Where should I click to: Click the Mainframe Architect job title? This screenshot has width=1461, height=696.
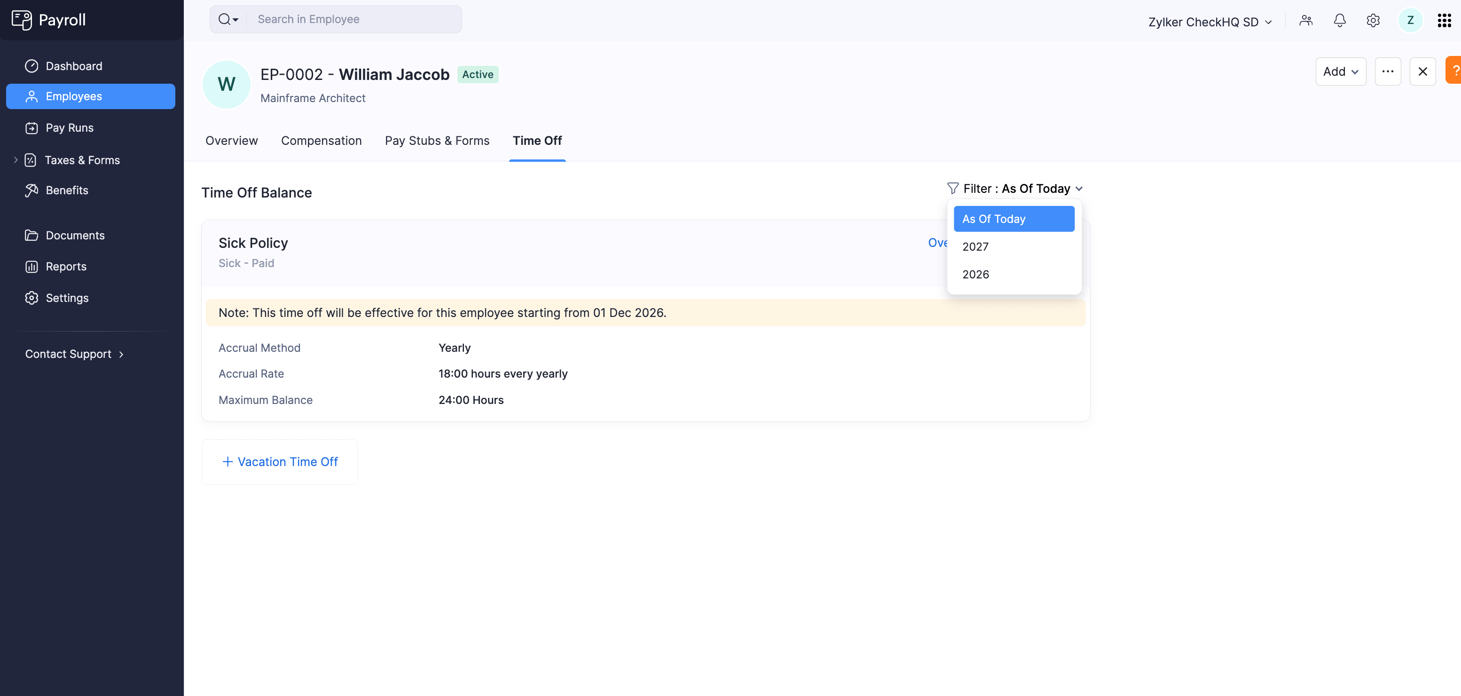coord(313,98)
